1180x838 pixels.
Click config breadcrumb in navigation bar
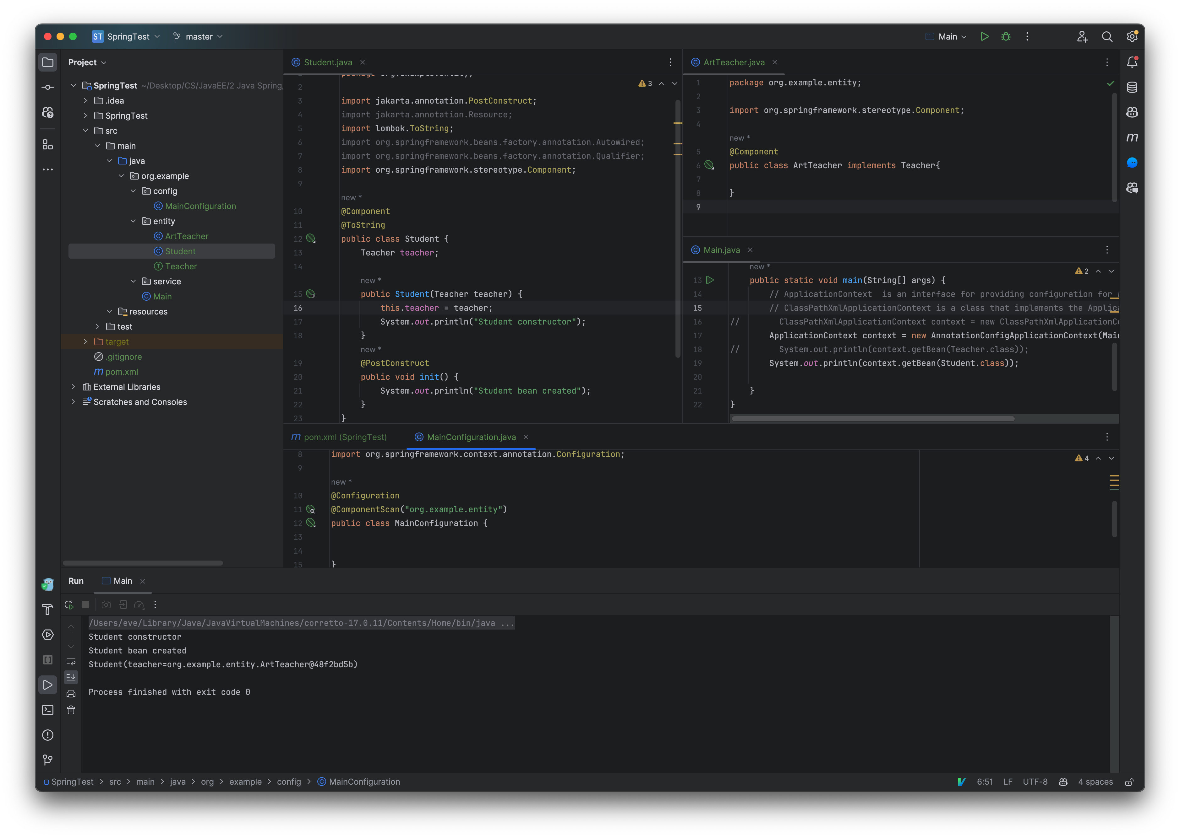click(289, 782)
